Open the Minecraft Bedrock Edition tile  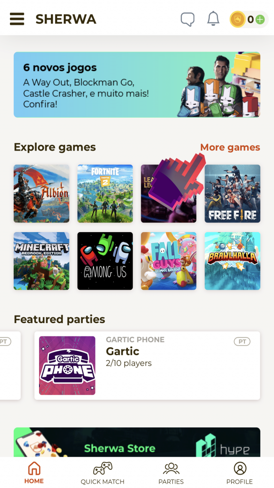42,261
